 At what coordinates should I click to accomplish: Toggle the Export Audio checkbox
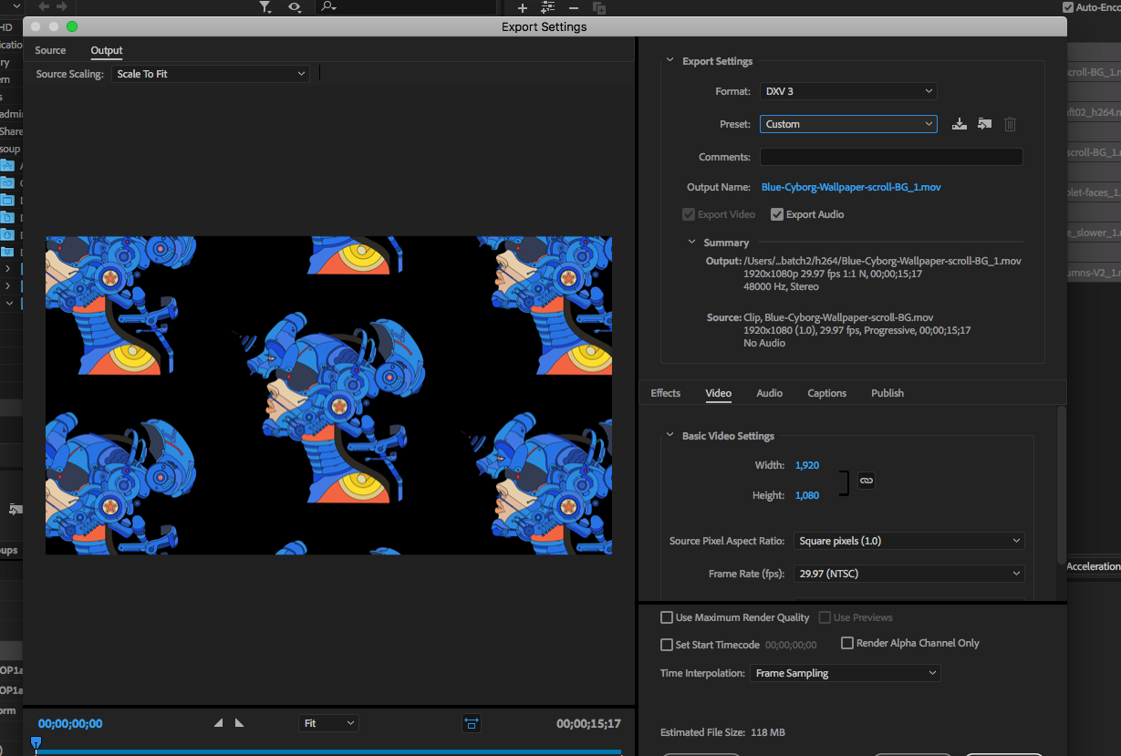777,214
